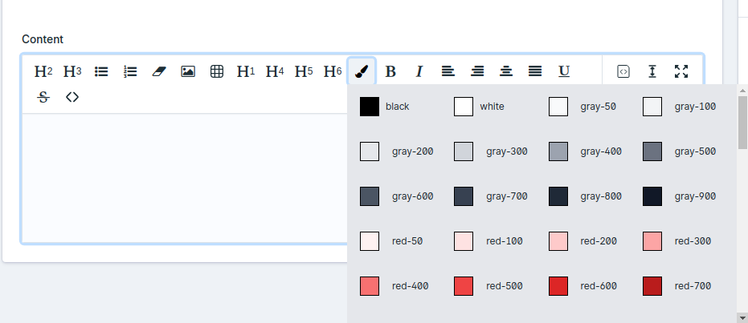The height and width of the screenshot is (323, 748).
Task: Choose the red-200 color swatch
Action: click(558, 241)
